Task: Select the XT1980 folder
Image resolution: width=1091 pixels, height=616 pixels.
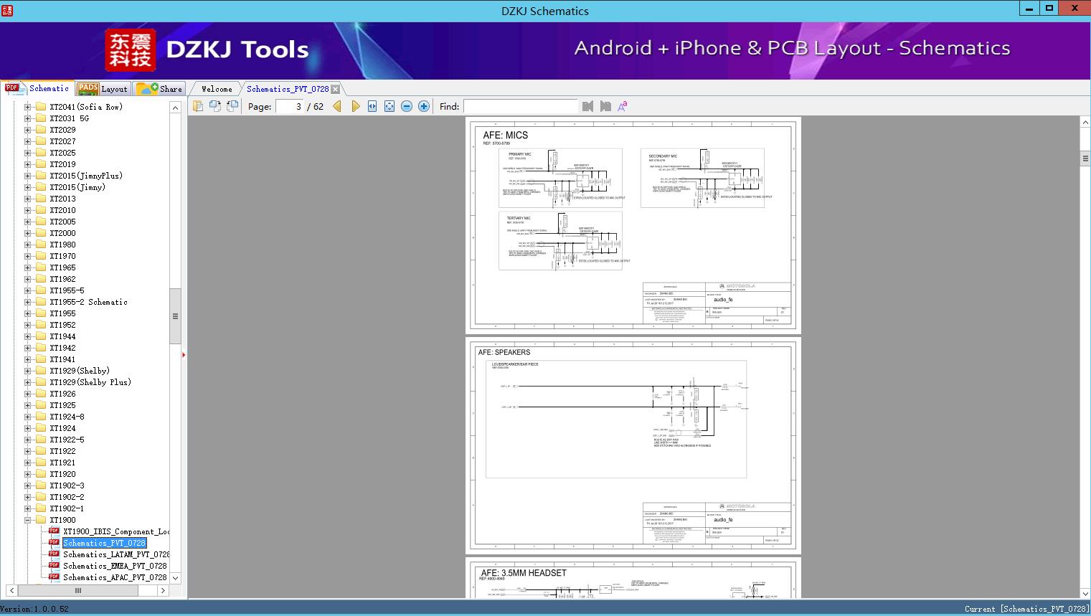Action: [x=62, y=245]
